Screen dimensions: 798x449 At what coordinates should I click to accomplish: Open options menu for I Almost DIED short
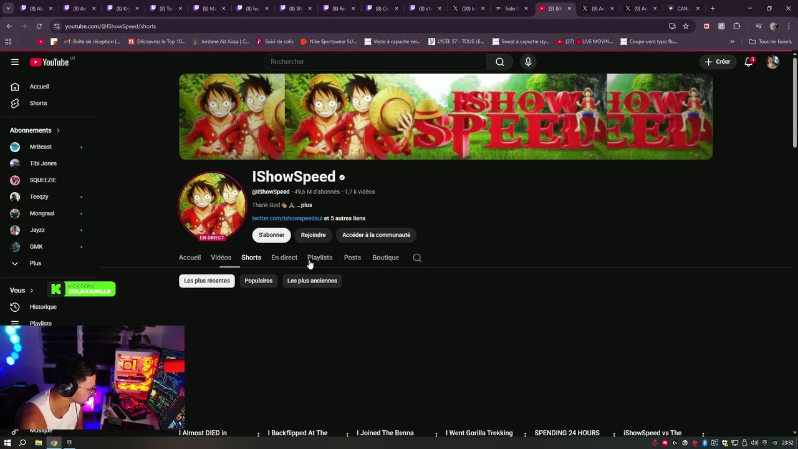pos(258,434)
